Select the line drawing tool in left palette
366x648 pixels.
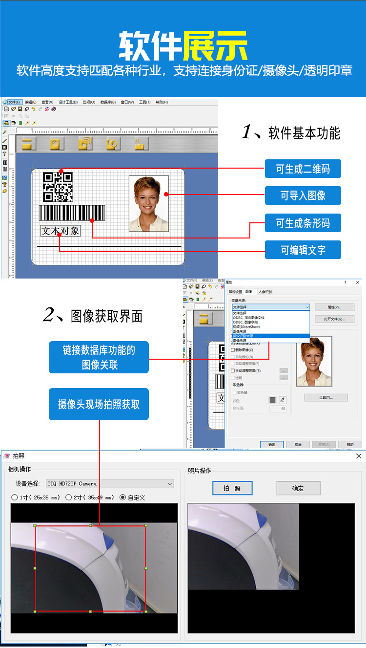(4, 141)
